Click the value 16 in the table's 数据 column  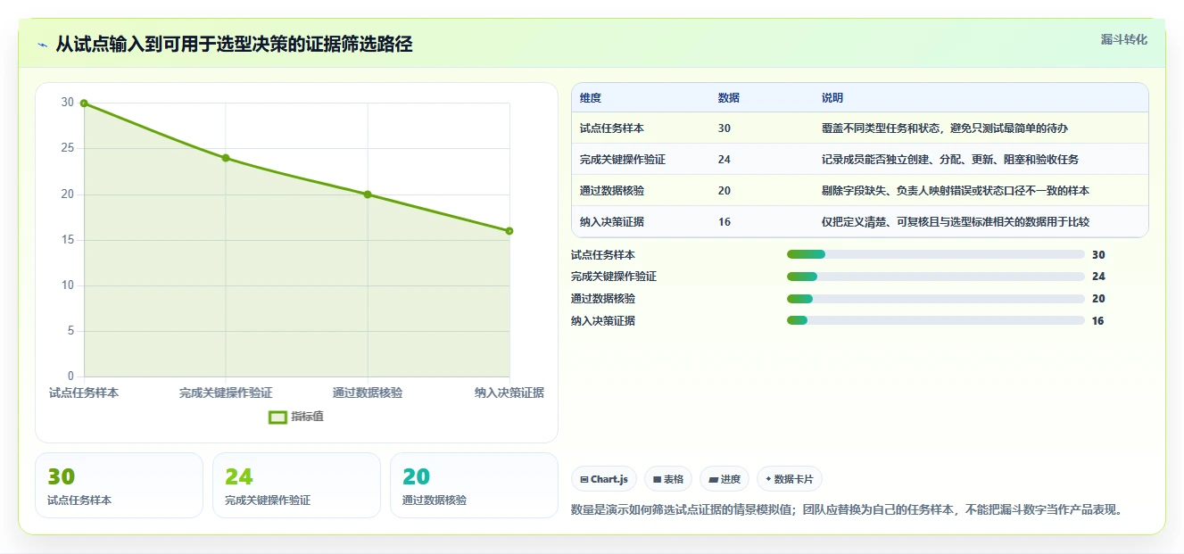(x=724, y=222)
